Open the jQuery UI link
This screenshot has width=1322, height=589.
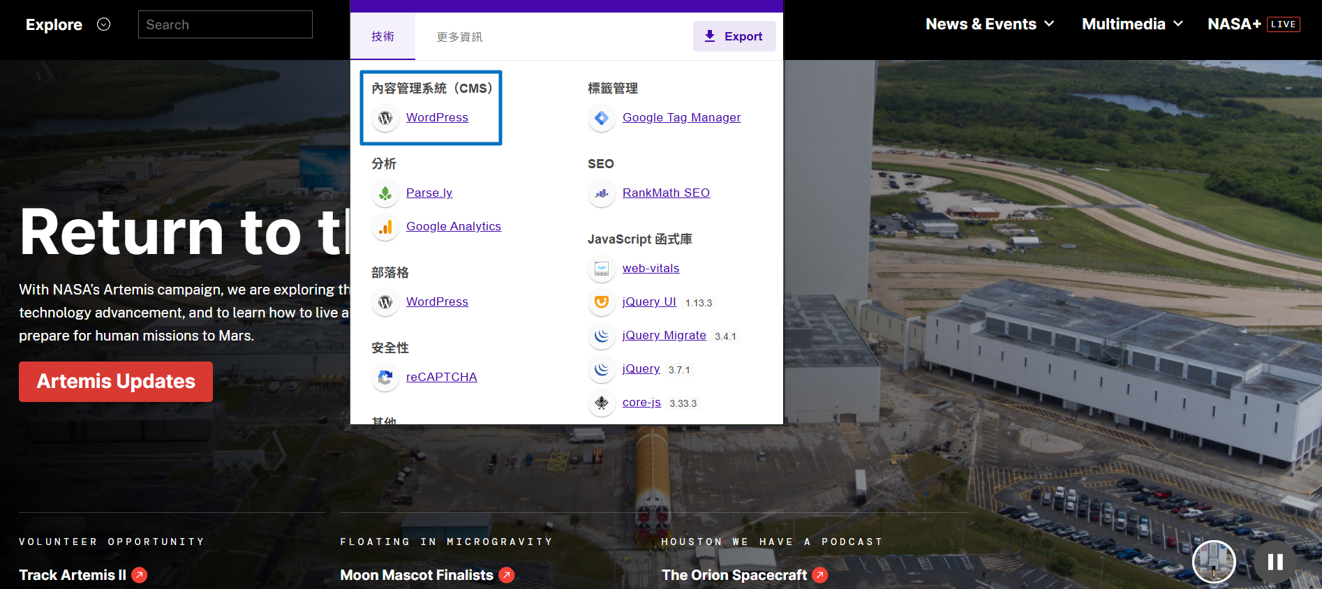(649, 301)
